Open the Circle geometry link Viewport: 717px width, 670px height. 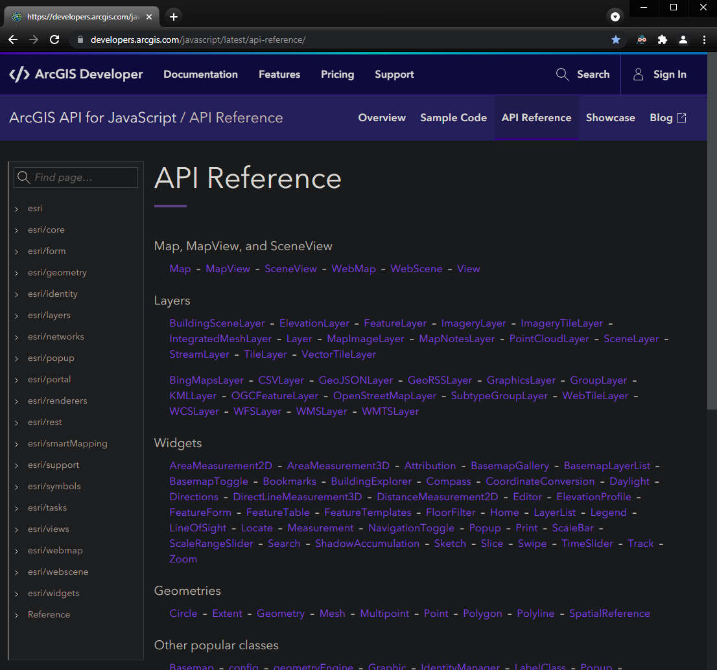[183, 614]
